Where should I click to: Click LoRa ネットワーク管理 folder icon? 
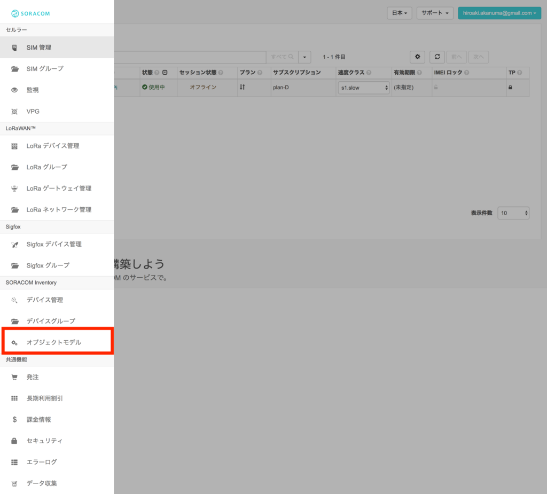pos(14,210)
